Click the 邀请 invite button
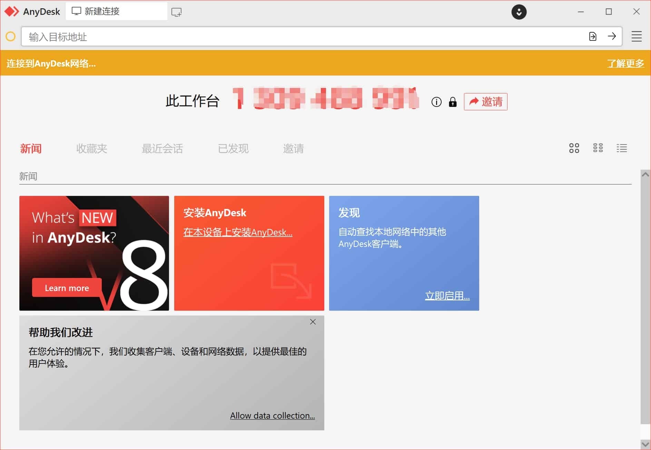 click(x=485, y=102)
